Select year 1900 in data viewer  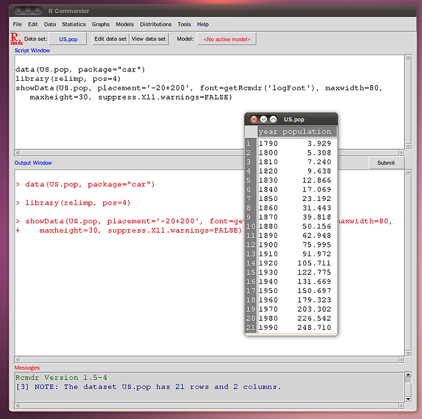268,244
